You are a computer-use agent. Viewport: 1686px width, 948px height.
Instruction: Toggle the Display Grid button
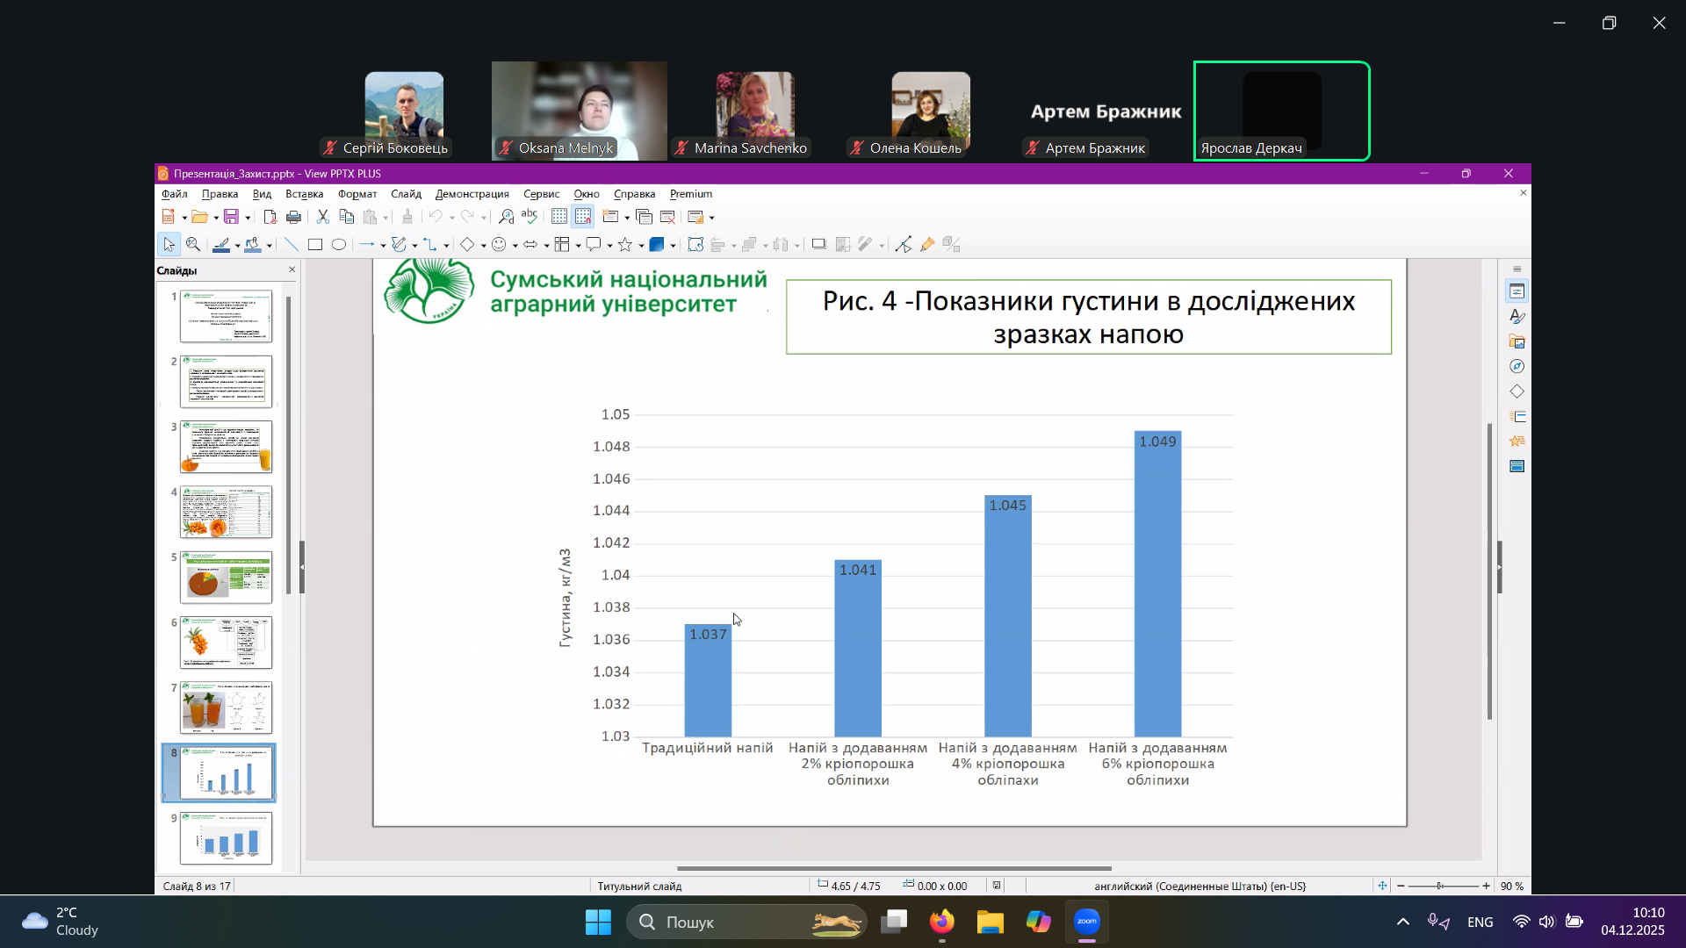[x=559, y=217]
